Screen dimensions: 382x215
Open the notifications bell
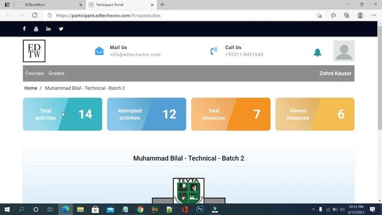pyautogui.click(x=317, y=53)
